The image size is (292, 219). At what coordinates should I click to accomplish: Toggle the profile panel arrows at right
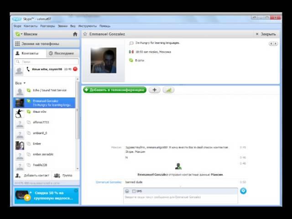coord(273,44)
